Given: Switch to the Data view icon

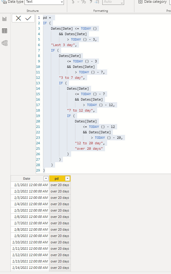Looking at the screenshot, I should pyautogui.click(x=5, y=31).
